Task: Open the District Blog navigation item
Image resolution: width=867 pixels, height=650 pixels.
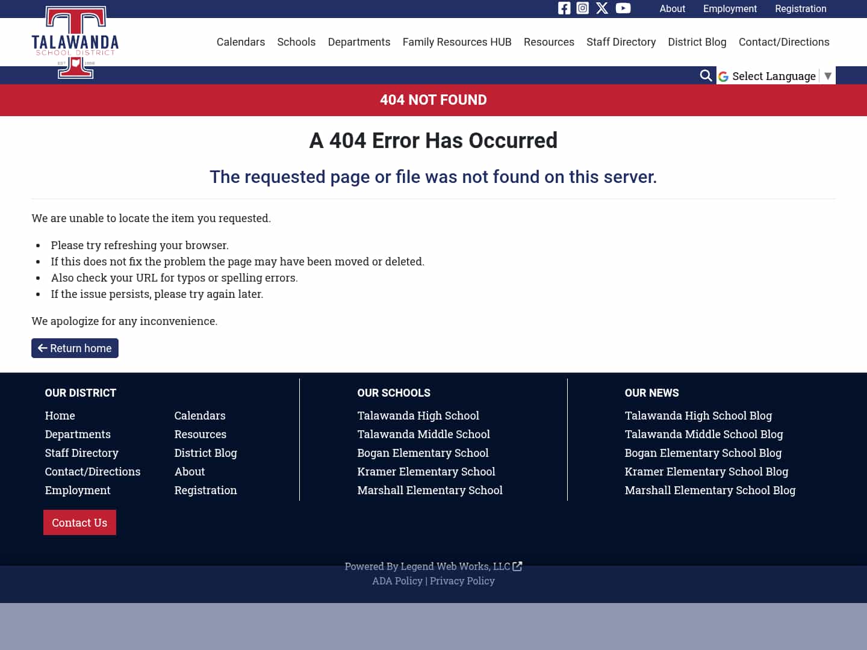Action: (x=697, y=42)
